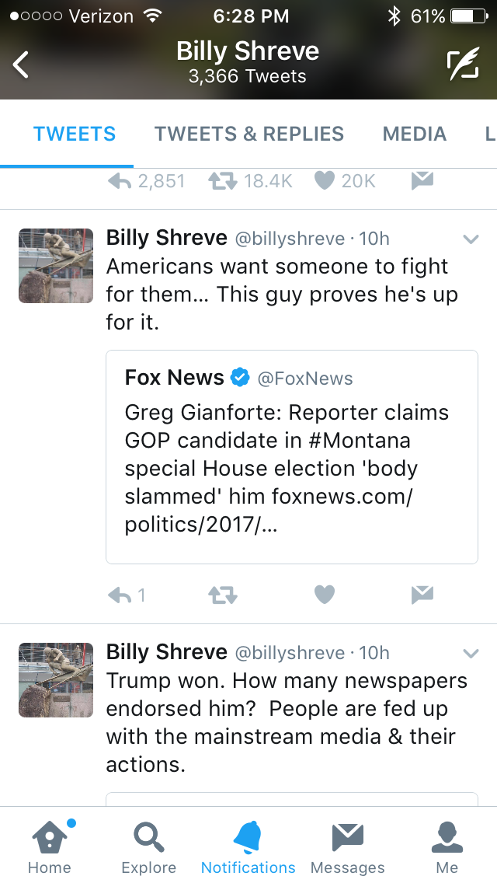
Task: Send Gianforte tweet via direct message
Action: tap(422, 595)
